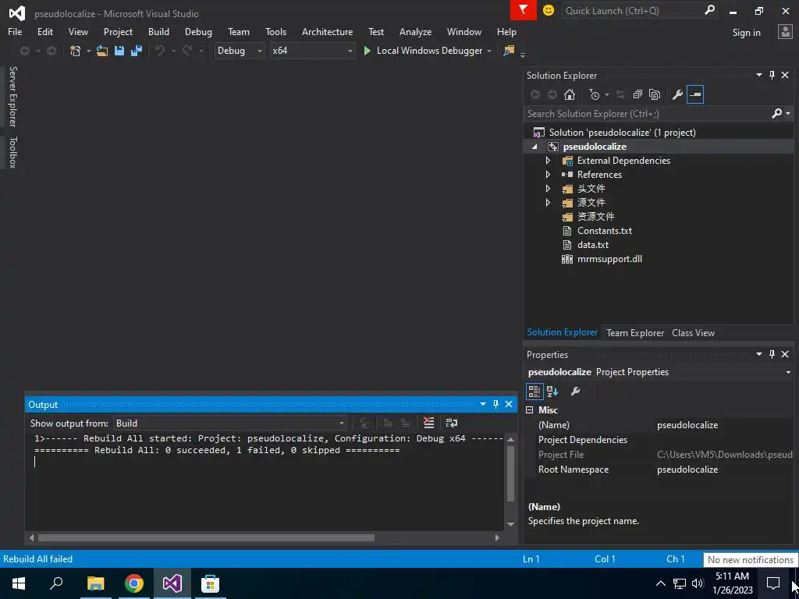Click the Quick Launch input field
799x599 pixels.
[632, 10]
